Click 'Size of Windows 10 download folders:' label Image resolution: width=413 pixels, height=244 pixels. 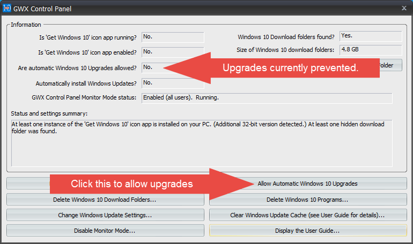(x=285, y=50)
